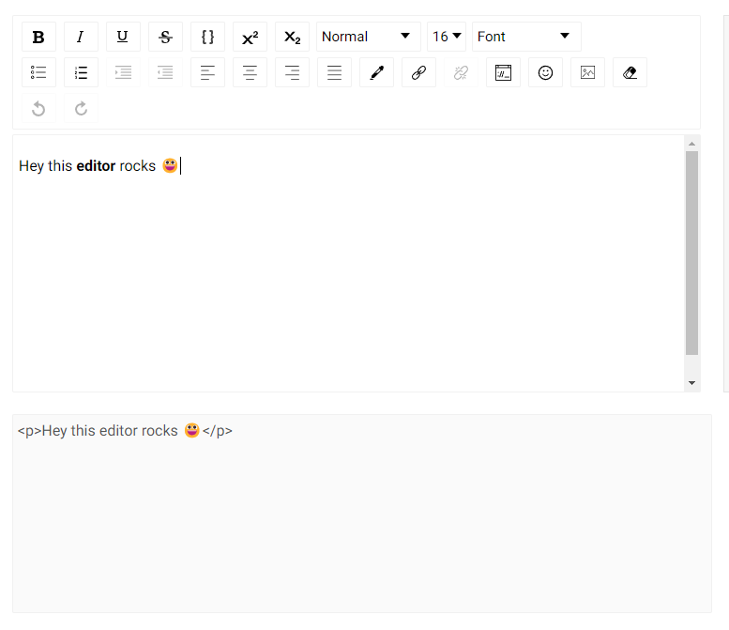Click the eraser to remove formatting
The image size is (729, 630).
[630, 72]
